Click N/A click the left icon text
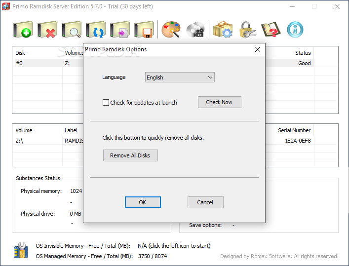 coord(174,246)
